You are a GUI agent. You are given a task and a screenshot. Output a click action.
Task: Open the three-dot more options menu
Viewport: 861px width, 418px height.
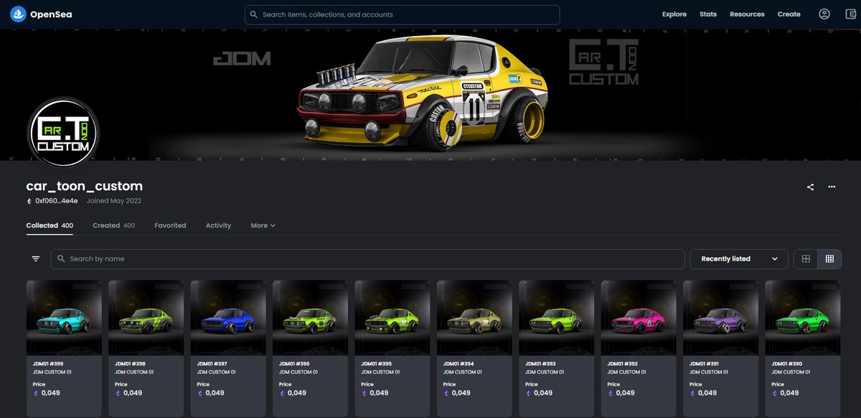click(832, 187)
